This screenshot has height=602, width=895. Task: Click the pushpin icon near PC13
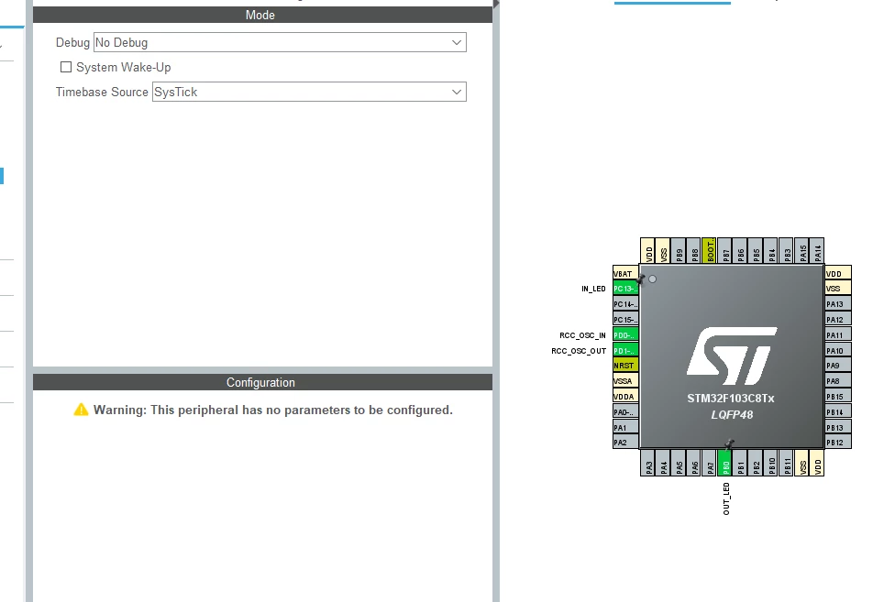tap(640, 279)
